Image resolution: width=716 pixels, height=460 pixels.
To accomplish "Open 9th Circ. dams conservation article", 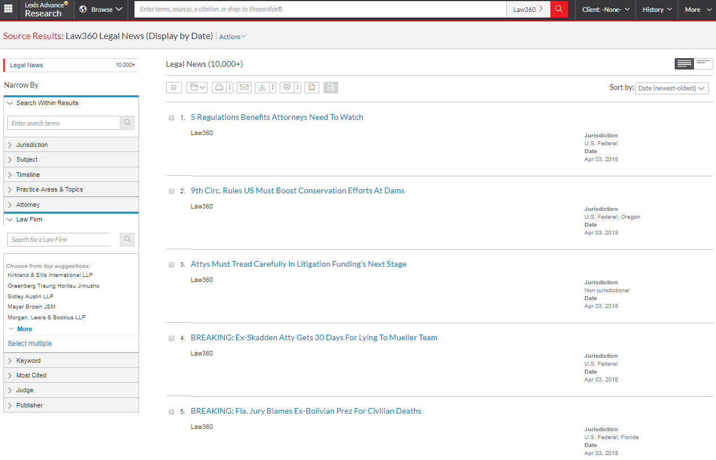I will [x=298, y=190].
